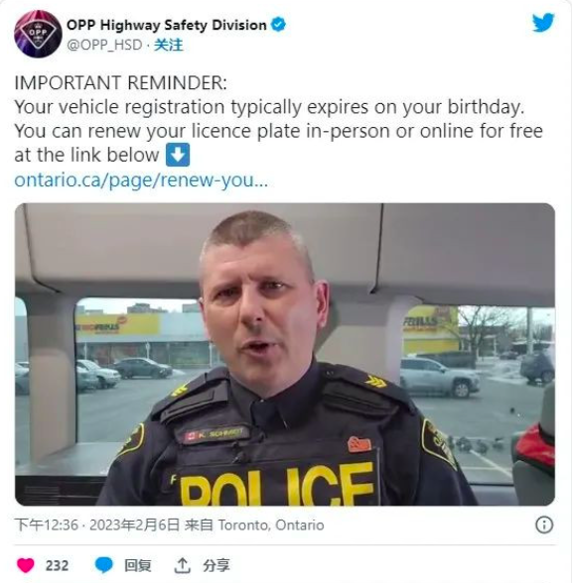Click the Toronto, Ontario location text
This screenshot has width=572, height=583.
coord(271,525)
